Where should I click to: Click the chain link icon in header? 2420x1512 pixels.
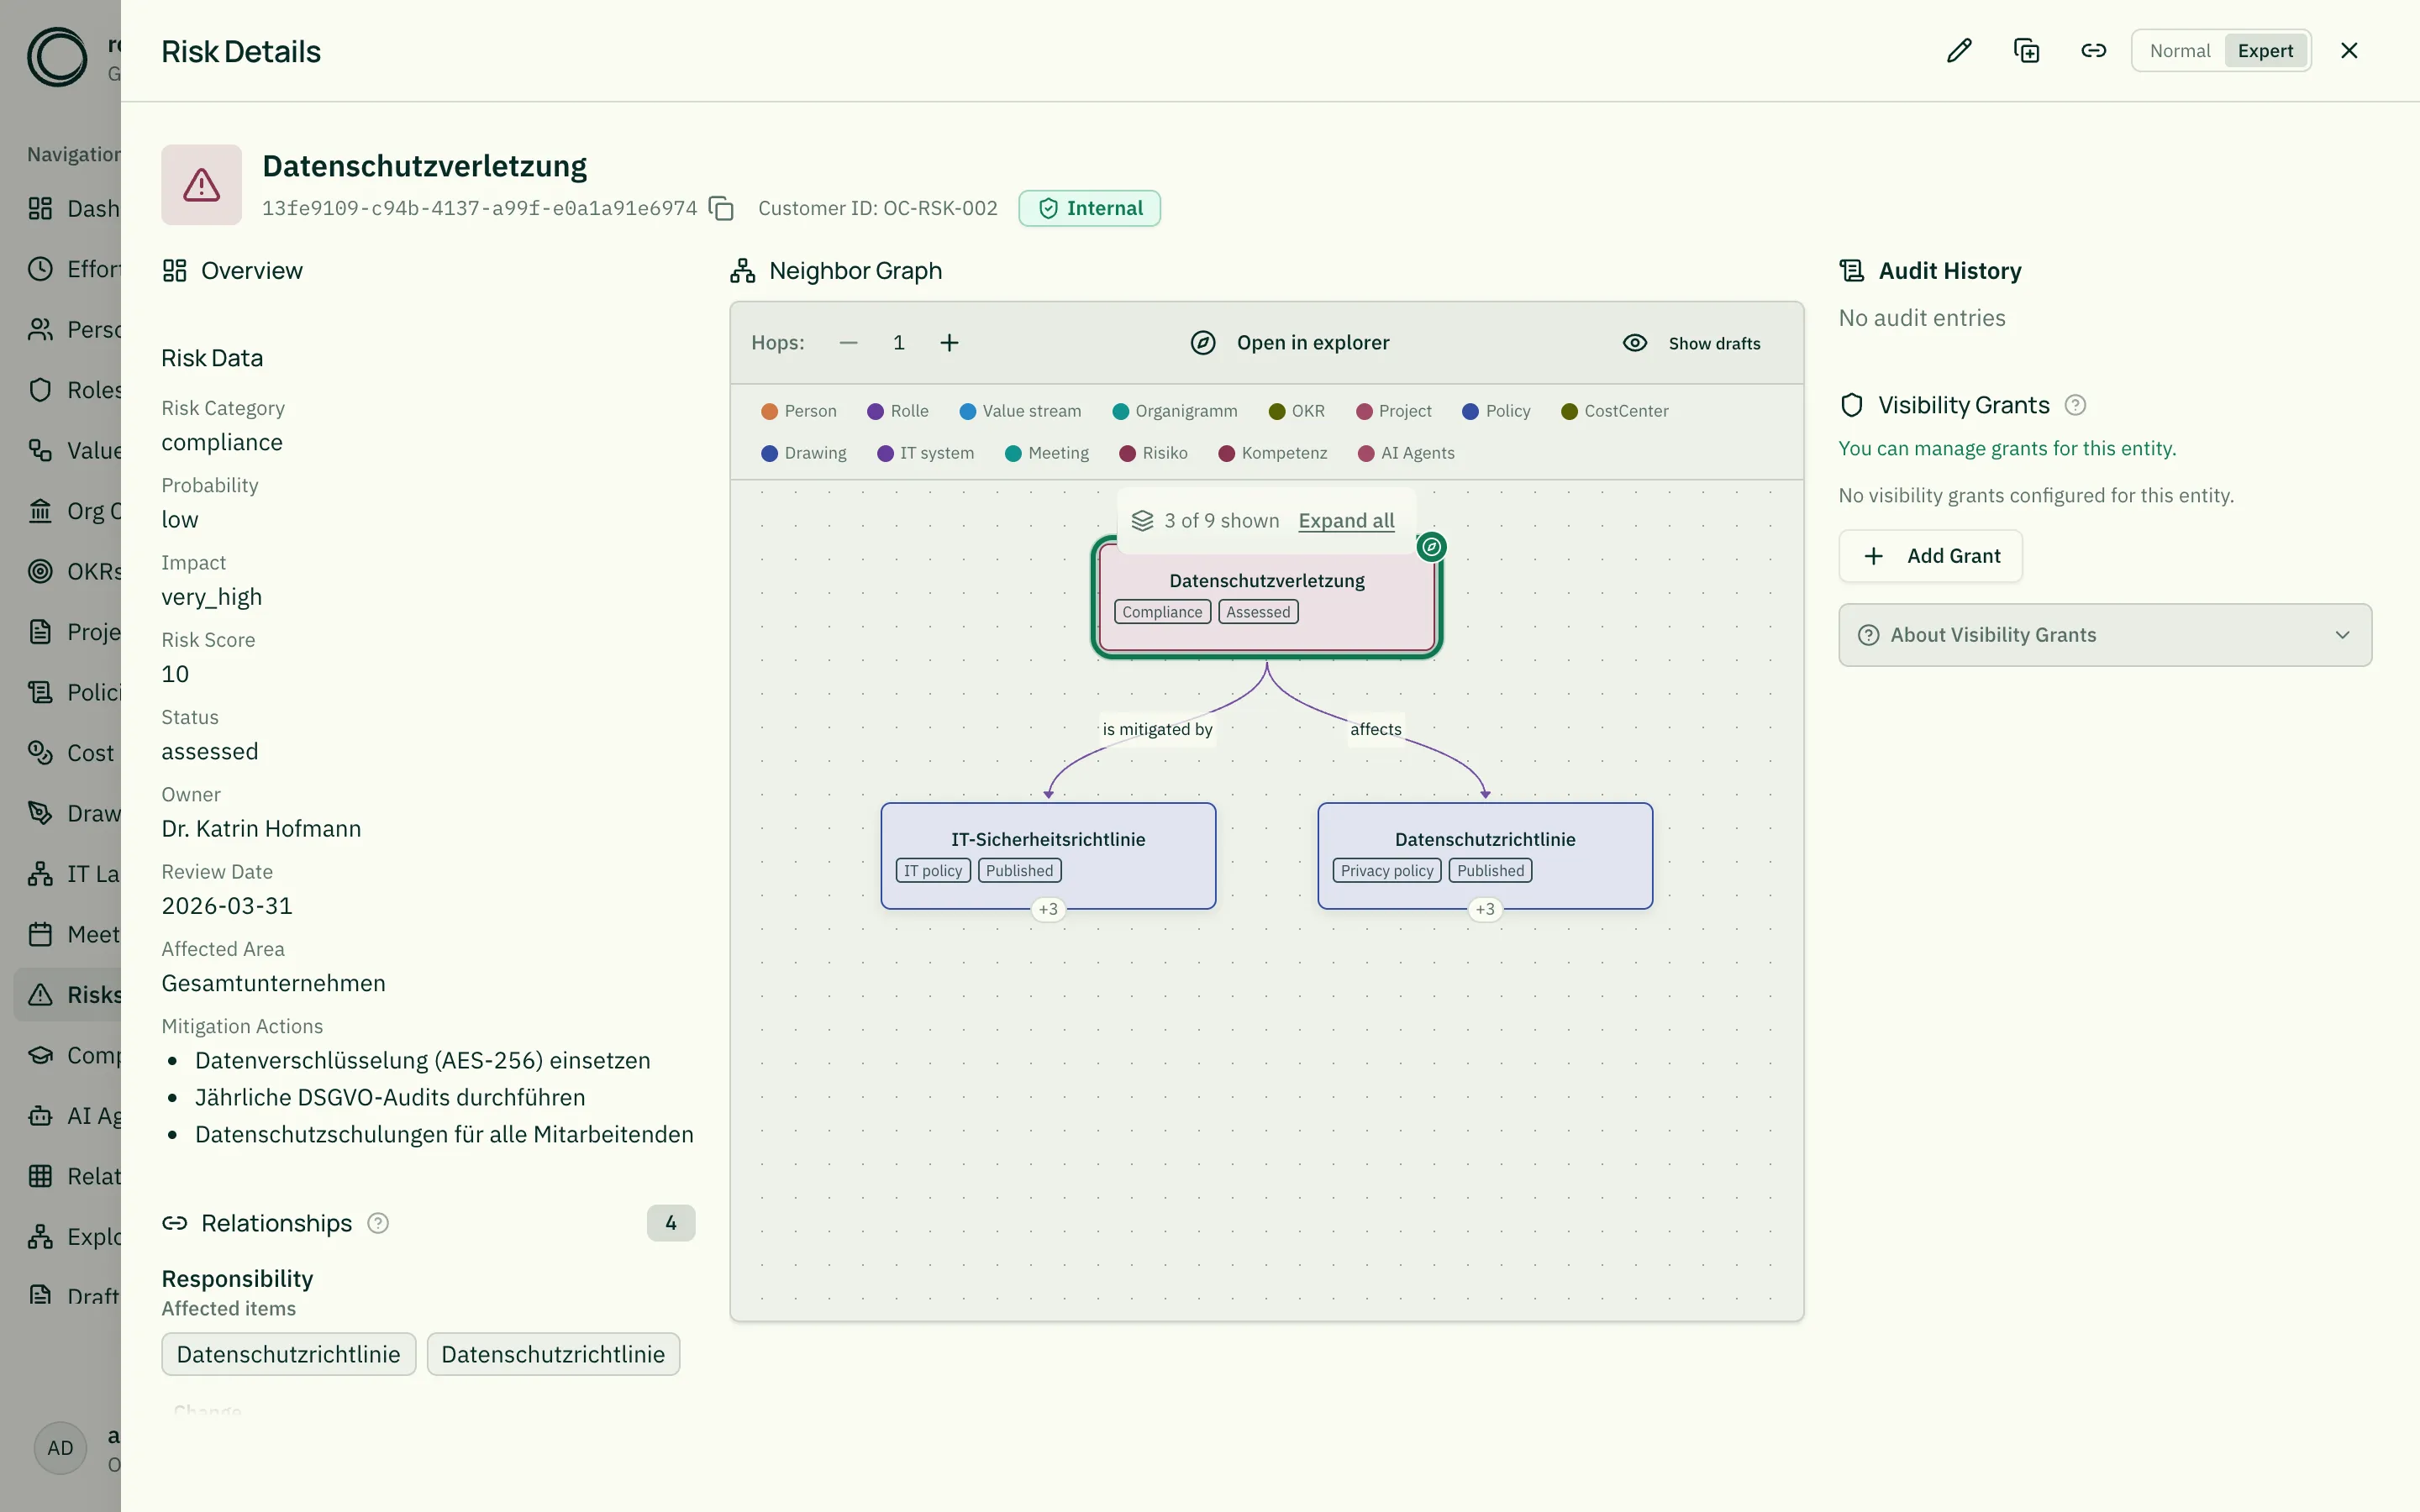tap(2093, 51)
